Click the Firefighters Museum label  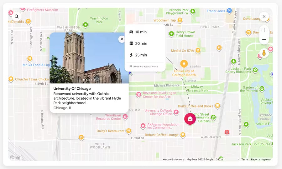42,10
